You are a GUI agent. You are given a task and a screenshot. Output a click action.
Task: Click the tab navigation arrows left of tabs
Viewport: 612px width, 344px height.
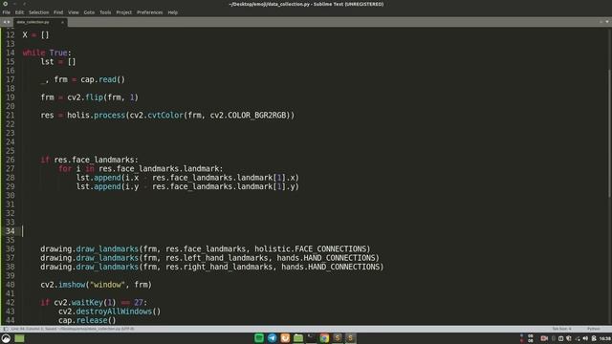click(x=7, y=22)
